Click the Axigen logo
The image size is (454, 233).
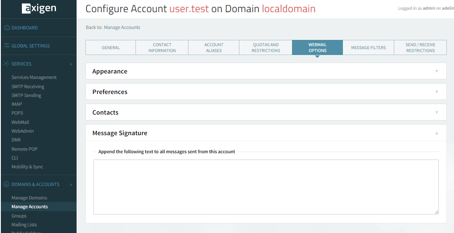39,9
